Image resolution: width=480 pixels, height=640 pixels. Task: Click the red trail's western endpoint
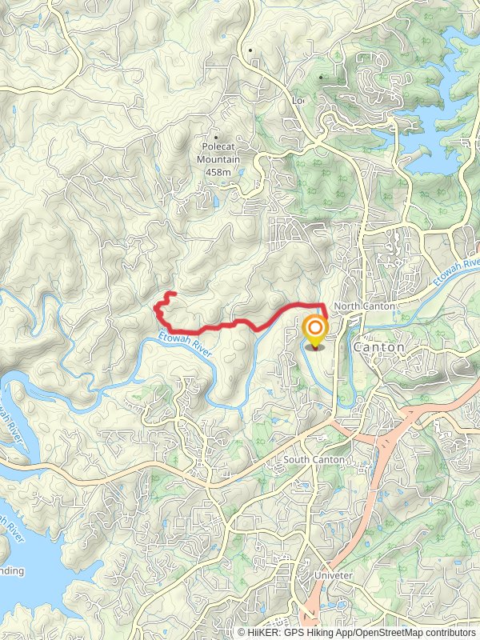[x=174, y=294]
